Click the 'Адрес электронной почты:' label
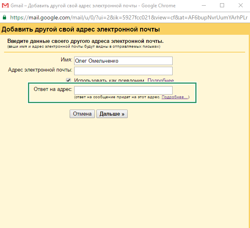The width and height of the screenshot is (250, 228). tap(40, 70)
